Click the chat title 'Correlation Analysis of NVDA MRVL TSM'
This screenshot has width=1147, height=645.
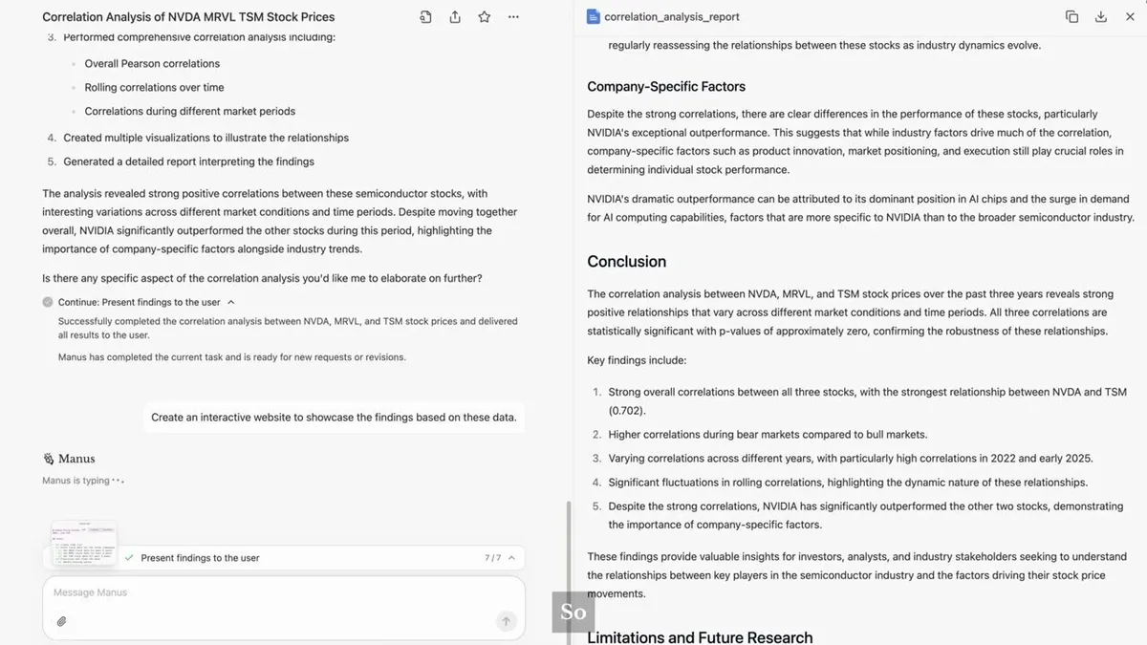click(188, 17)
